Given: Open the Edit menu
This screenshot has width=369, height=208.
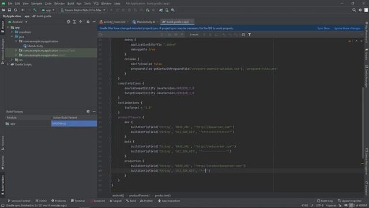Looking at the screenshot, I should 18,3.
